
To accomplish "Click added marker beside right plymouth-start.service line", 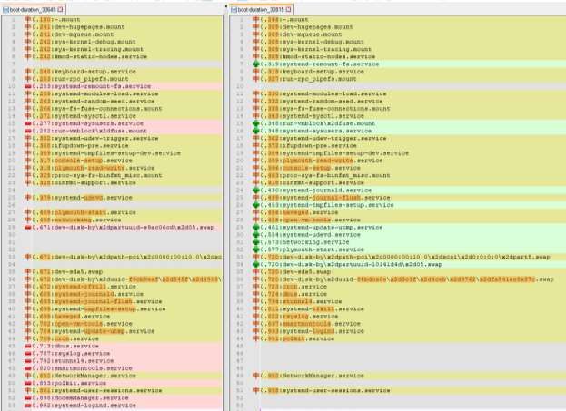I will coord(256,250).
